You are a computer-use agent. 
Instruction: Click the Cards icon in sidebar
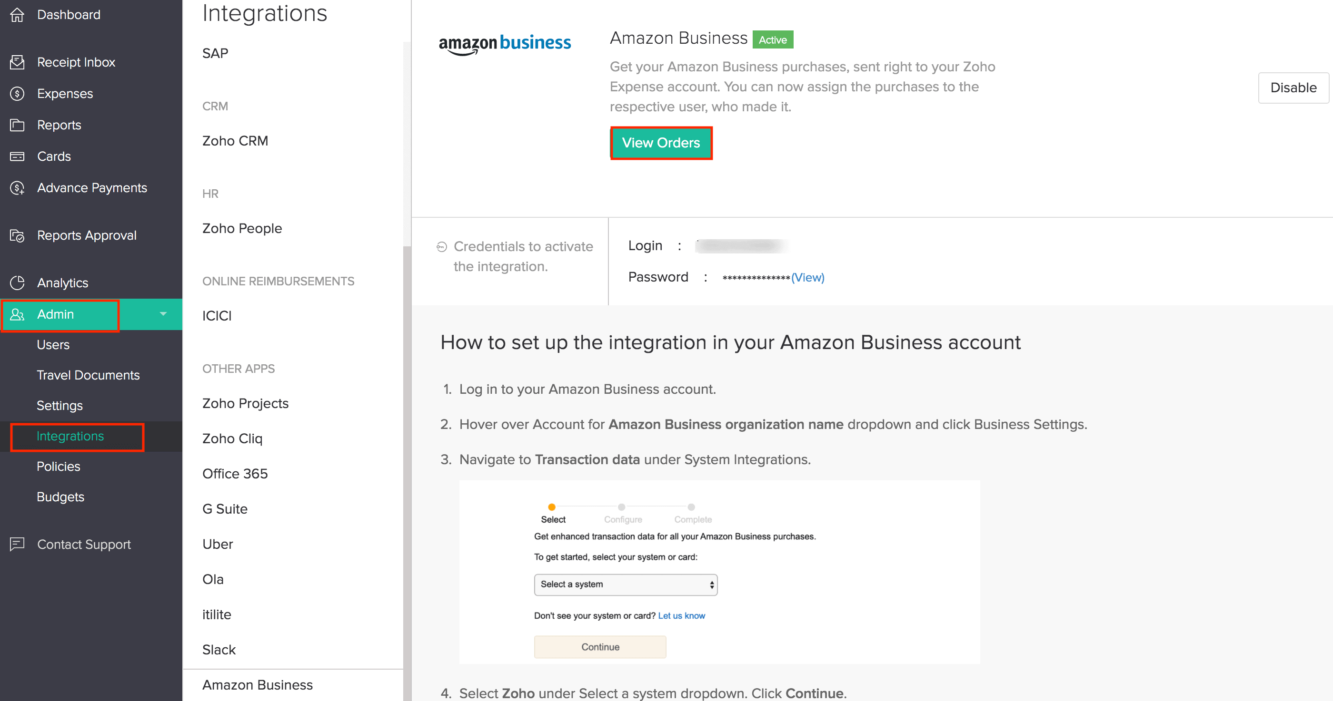point(17,156)
